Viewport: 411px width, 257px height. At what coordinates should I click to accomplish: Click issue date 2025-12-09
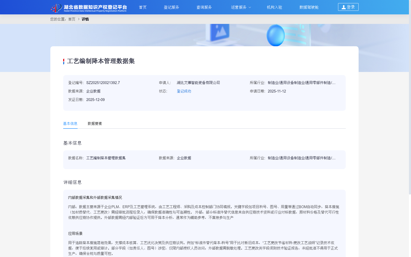(x=95, y=100)
